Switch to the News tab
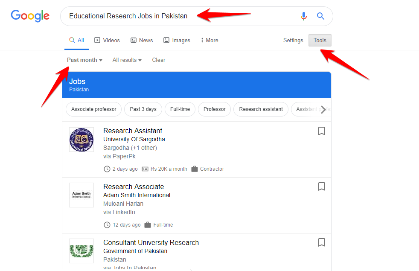 (142, 41)
